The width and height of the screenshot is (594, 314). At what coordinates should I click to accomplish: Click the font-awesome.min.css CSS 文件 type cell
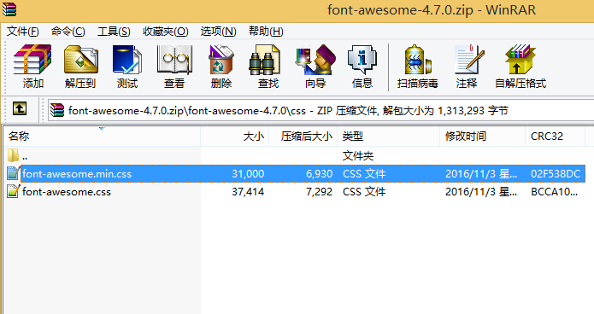364,174
